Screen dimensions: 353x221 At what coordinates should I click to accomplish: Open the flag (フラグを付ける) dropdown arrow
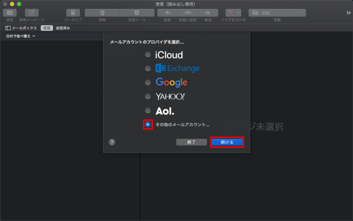(238, 13)
